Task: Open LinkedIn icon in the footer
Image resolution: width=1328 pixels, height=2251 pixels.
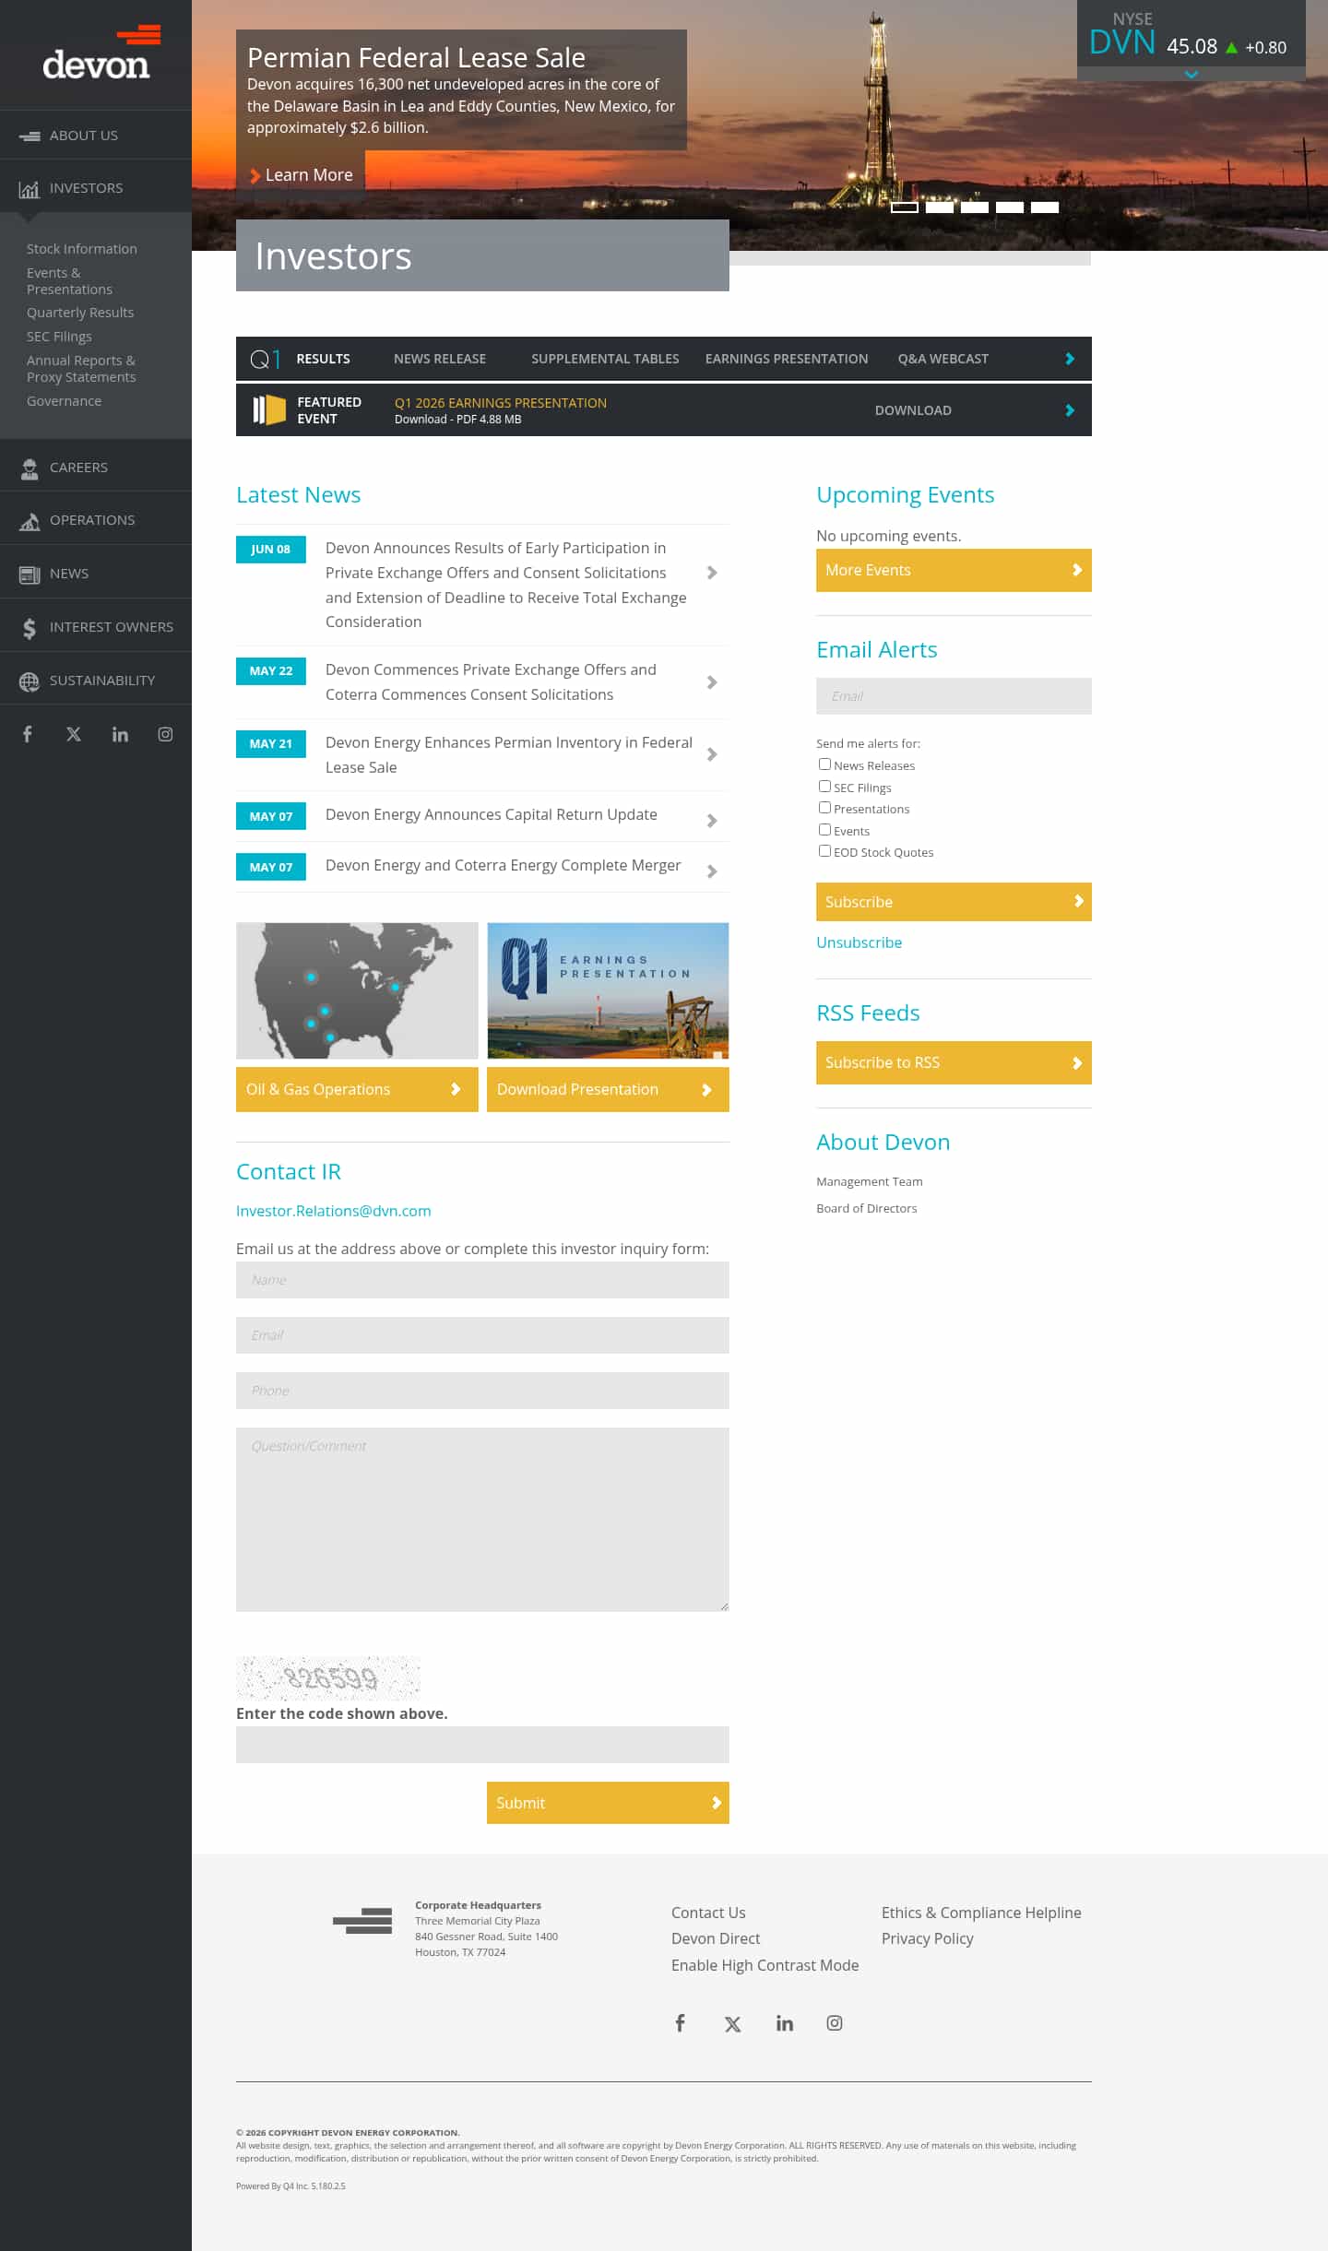Action: point(784,2023)
